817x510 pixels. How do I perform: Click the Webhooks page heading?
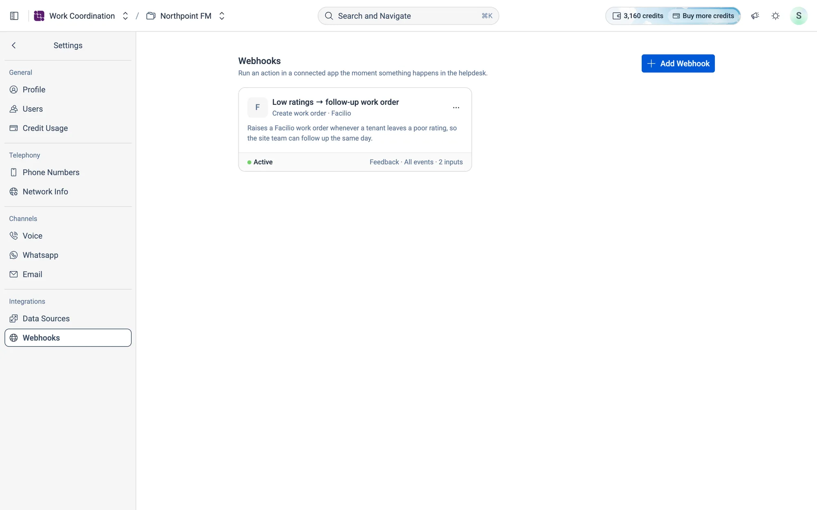coord(259,61)
